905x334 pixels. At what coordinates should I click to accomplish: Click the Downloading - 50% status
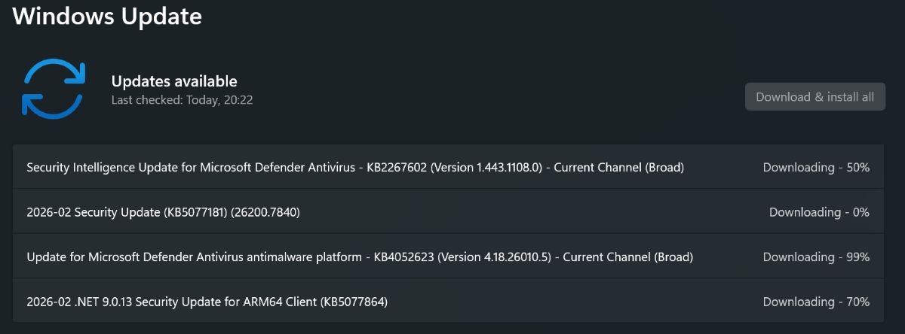tap(816, 167)
